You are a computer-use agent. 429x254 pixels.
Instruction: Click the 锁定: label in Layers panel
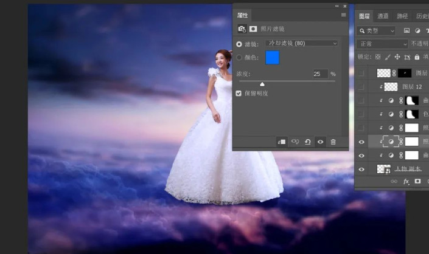tap(364, 57)
